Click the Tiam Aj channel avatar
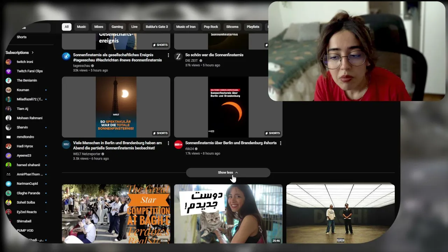The height and width of the screenshot is (252, 448). tap(8, 109)
